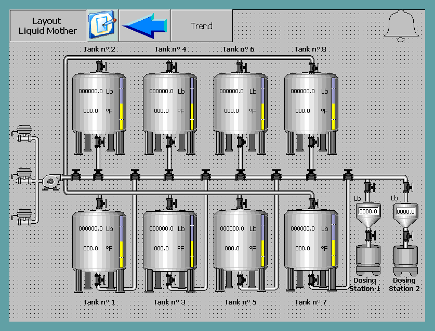Viewport: 435px width, 331px height.
Task: Click Tank 2 weight value 000000.0
Action: (x=91, y=91)
